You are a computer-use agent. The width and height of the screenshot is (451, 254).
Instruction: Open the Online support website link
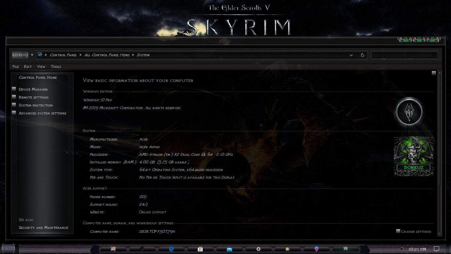coord(153,212)
